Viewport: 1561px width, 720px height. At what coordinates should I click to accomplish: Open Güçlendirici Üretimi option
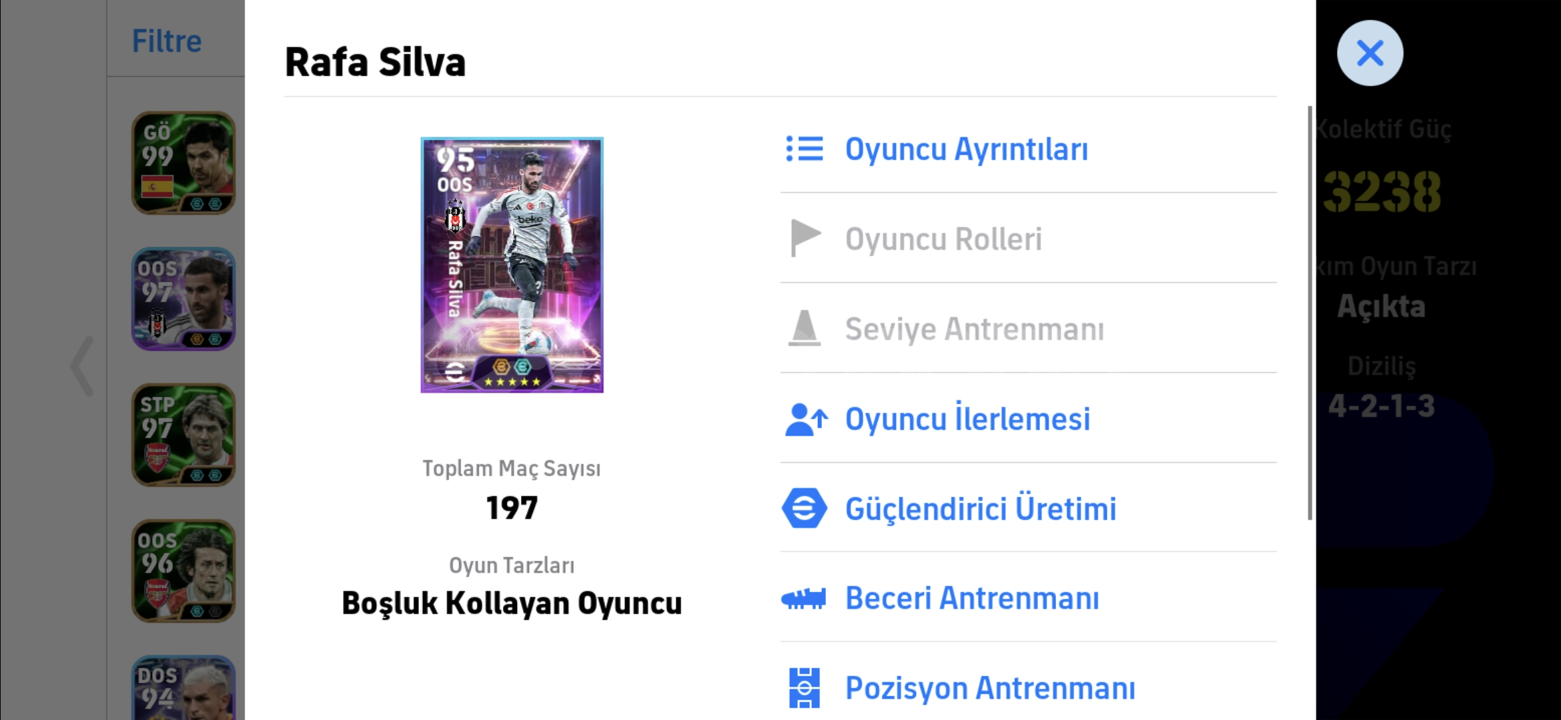981,509
